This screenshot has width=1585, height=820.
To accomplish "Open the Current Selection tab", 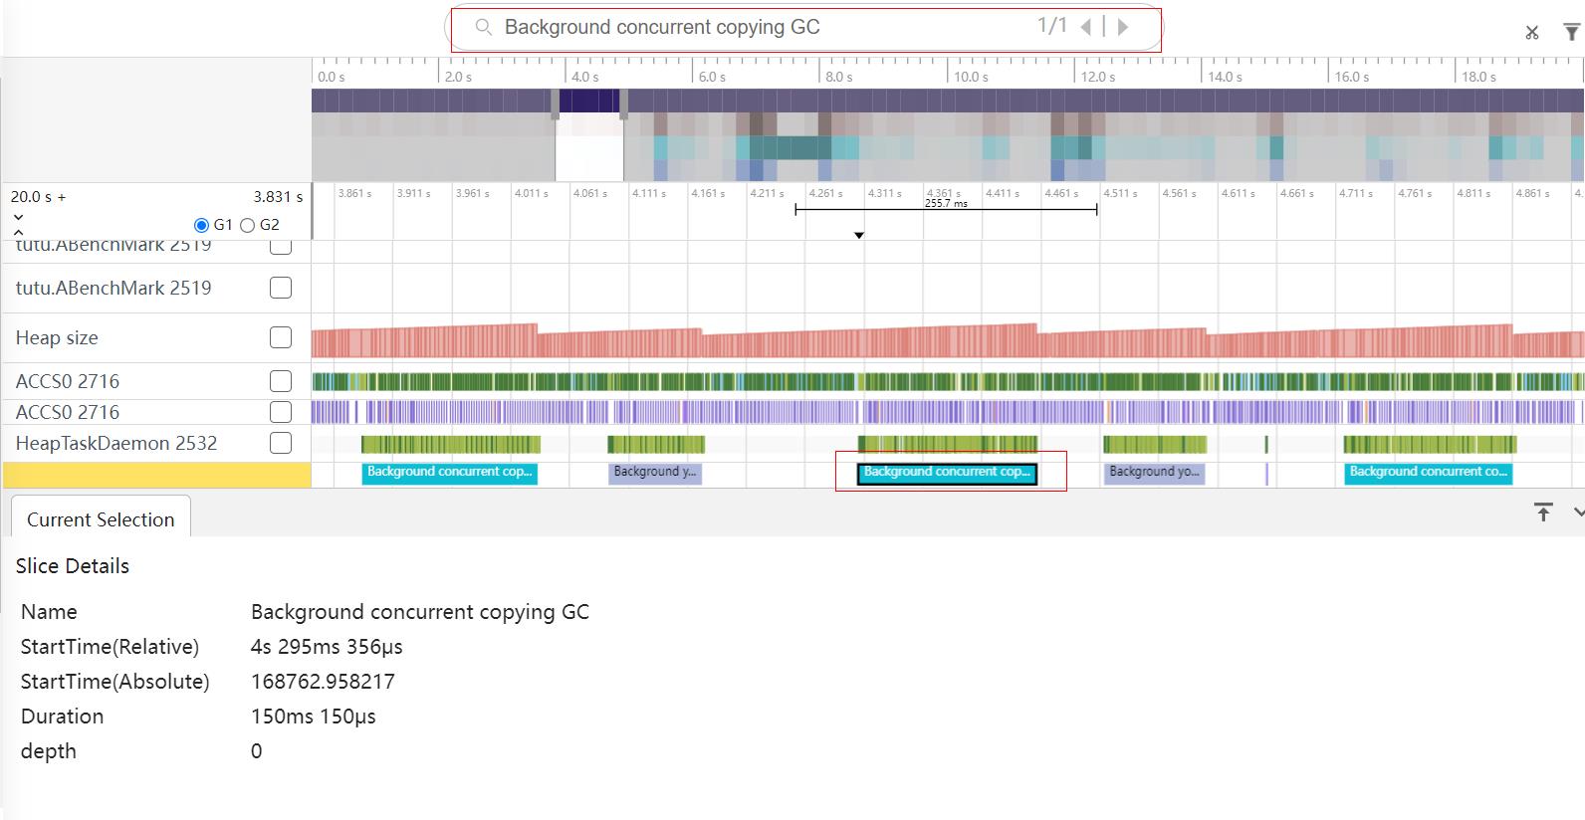I will [x=101, y=519].
